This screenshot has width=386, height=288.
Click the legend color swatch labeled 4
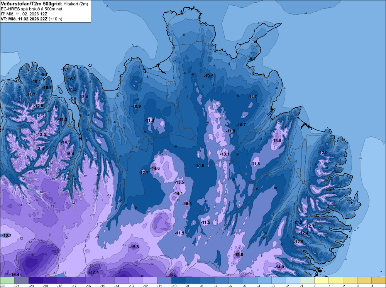(379, 280)
